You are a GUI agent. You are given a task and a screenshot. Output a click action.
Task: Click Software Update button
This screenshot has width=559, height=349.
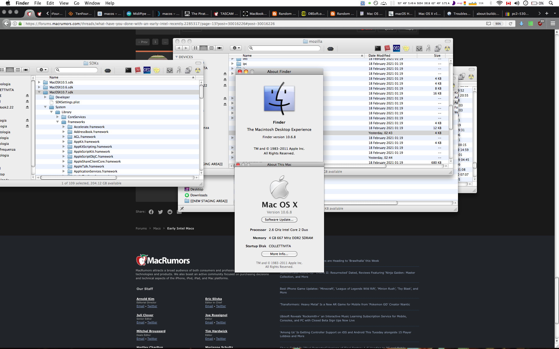tap(279, 220)
